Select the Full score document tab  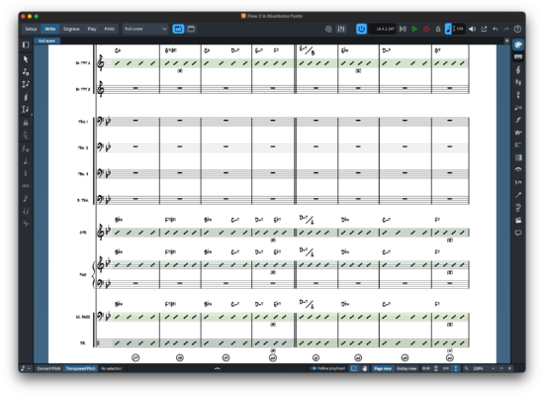[46, 41]
